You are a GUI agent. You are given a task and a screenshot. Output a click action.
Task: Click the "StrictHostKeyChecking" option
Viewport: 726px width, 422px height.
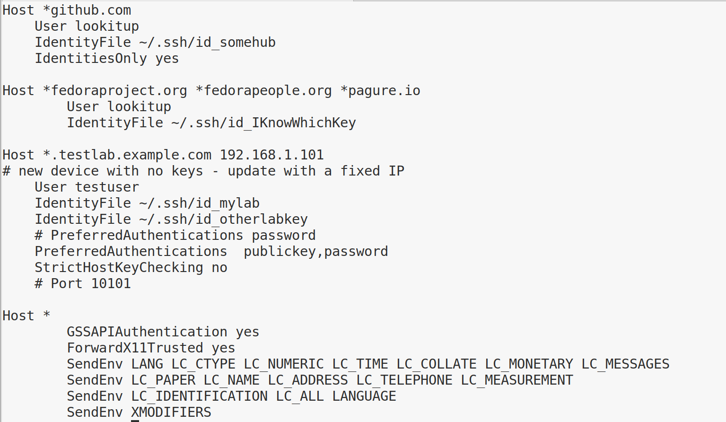click(119, 268)
